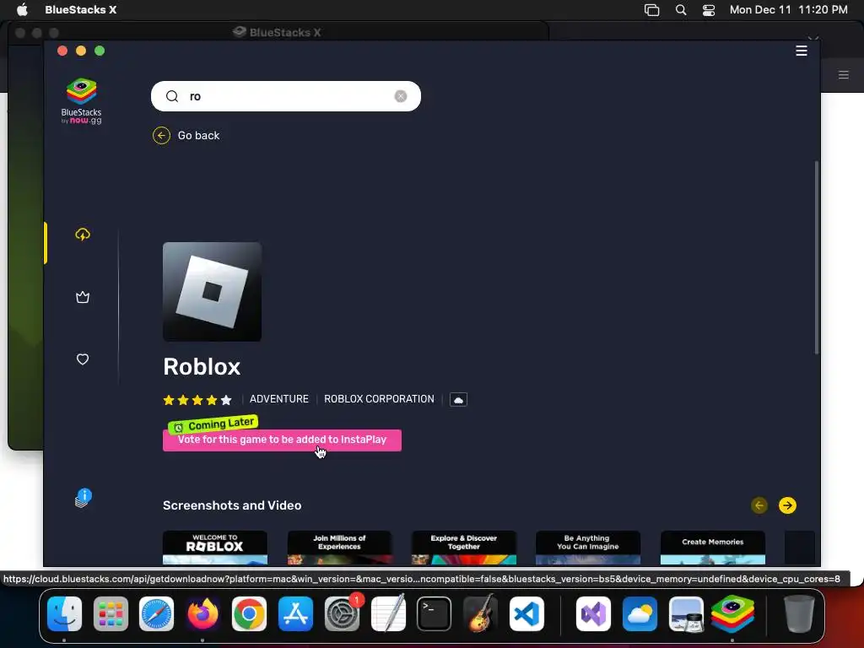Open the cloud weather app in Dock
Image resolution: width=864 pixels, height=648 pixels.
click(640, 614)
